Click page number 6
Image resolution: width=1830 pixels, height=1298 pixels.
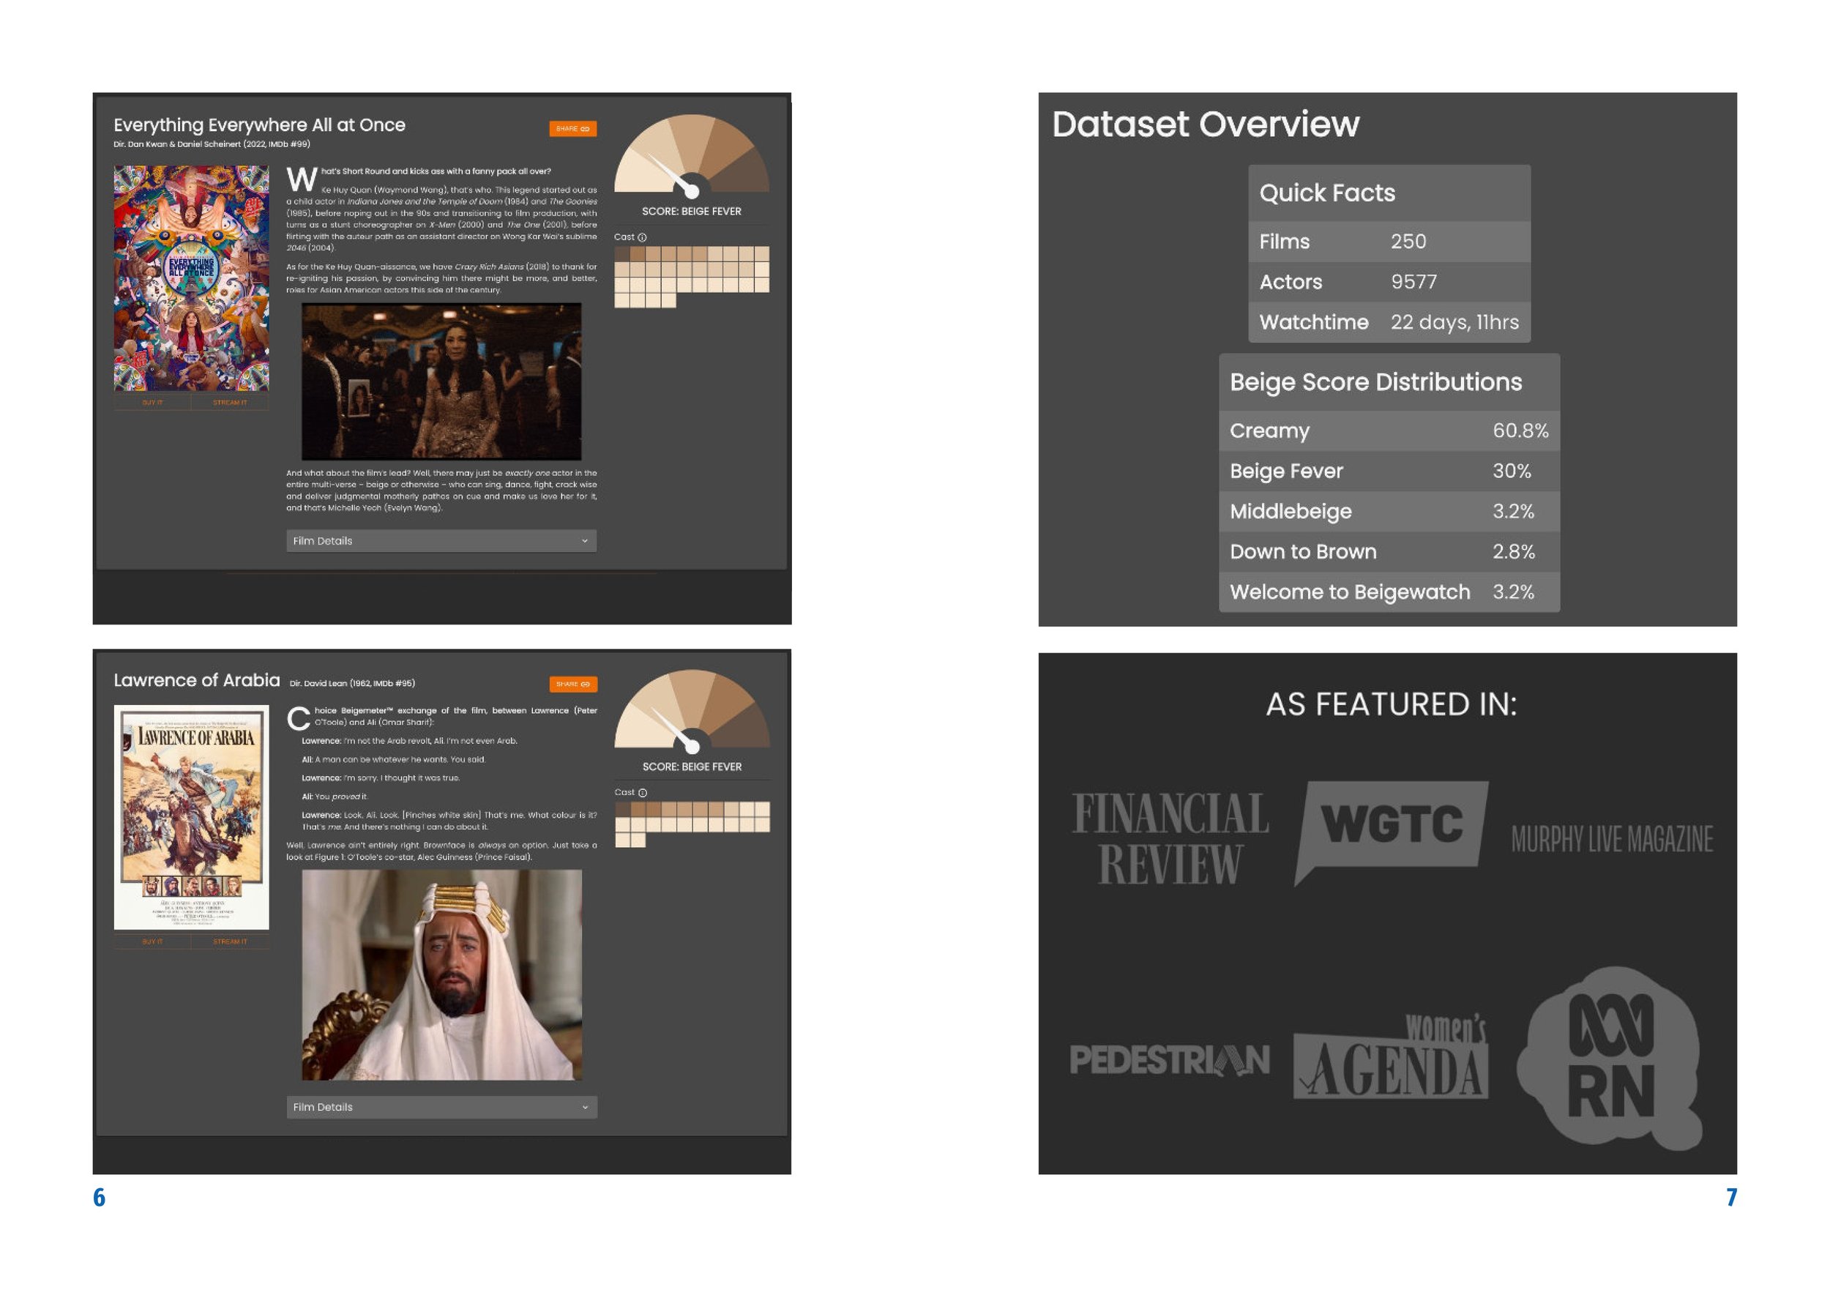click(x=99, y=1196)
